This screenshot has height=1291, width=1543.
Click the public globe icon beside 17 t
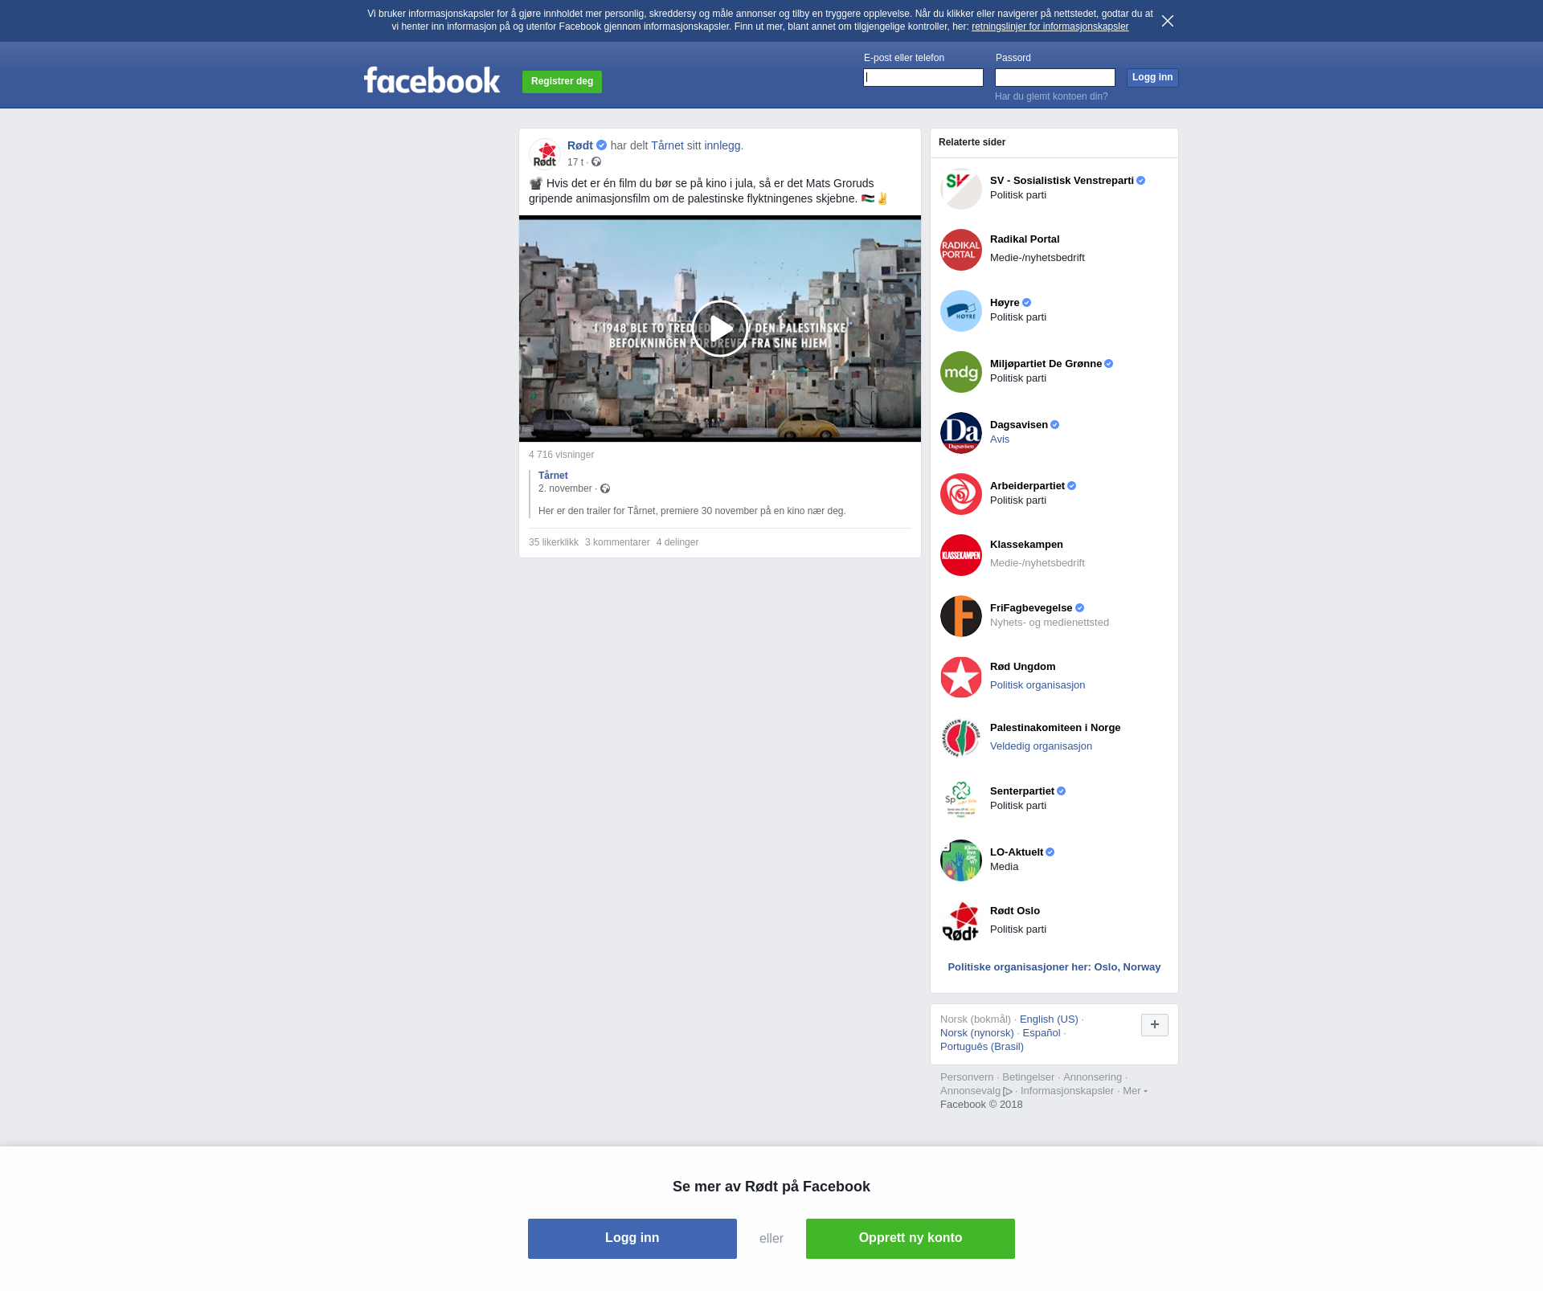tap(596, 162)
